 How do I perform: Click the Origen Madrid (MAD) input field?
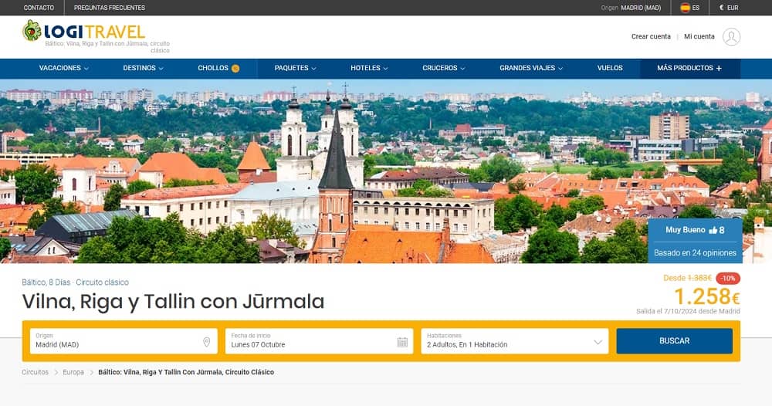[124, 341]
